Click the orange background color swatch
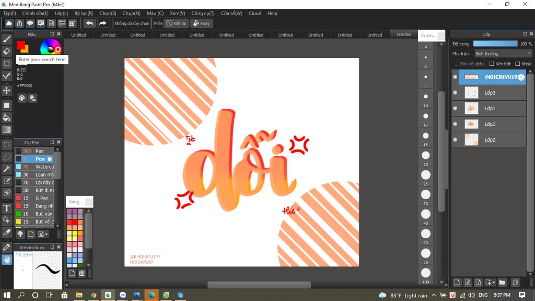Viewport: 535px width, 301px height. click(x=25, y=50)
